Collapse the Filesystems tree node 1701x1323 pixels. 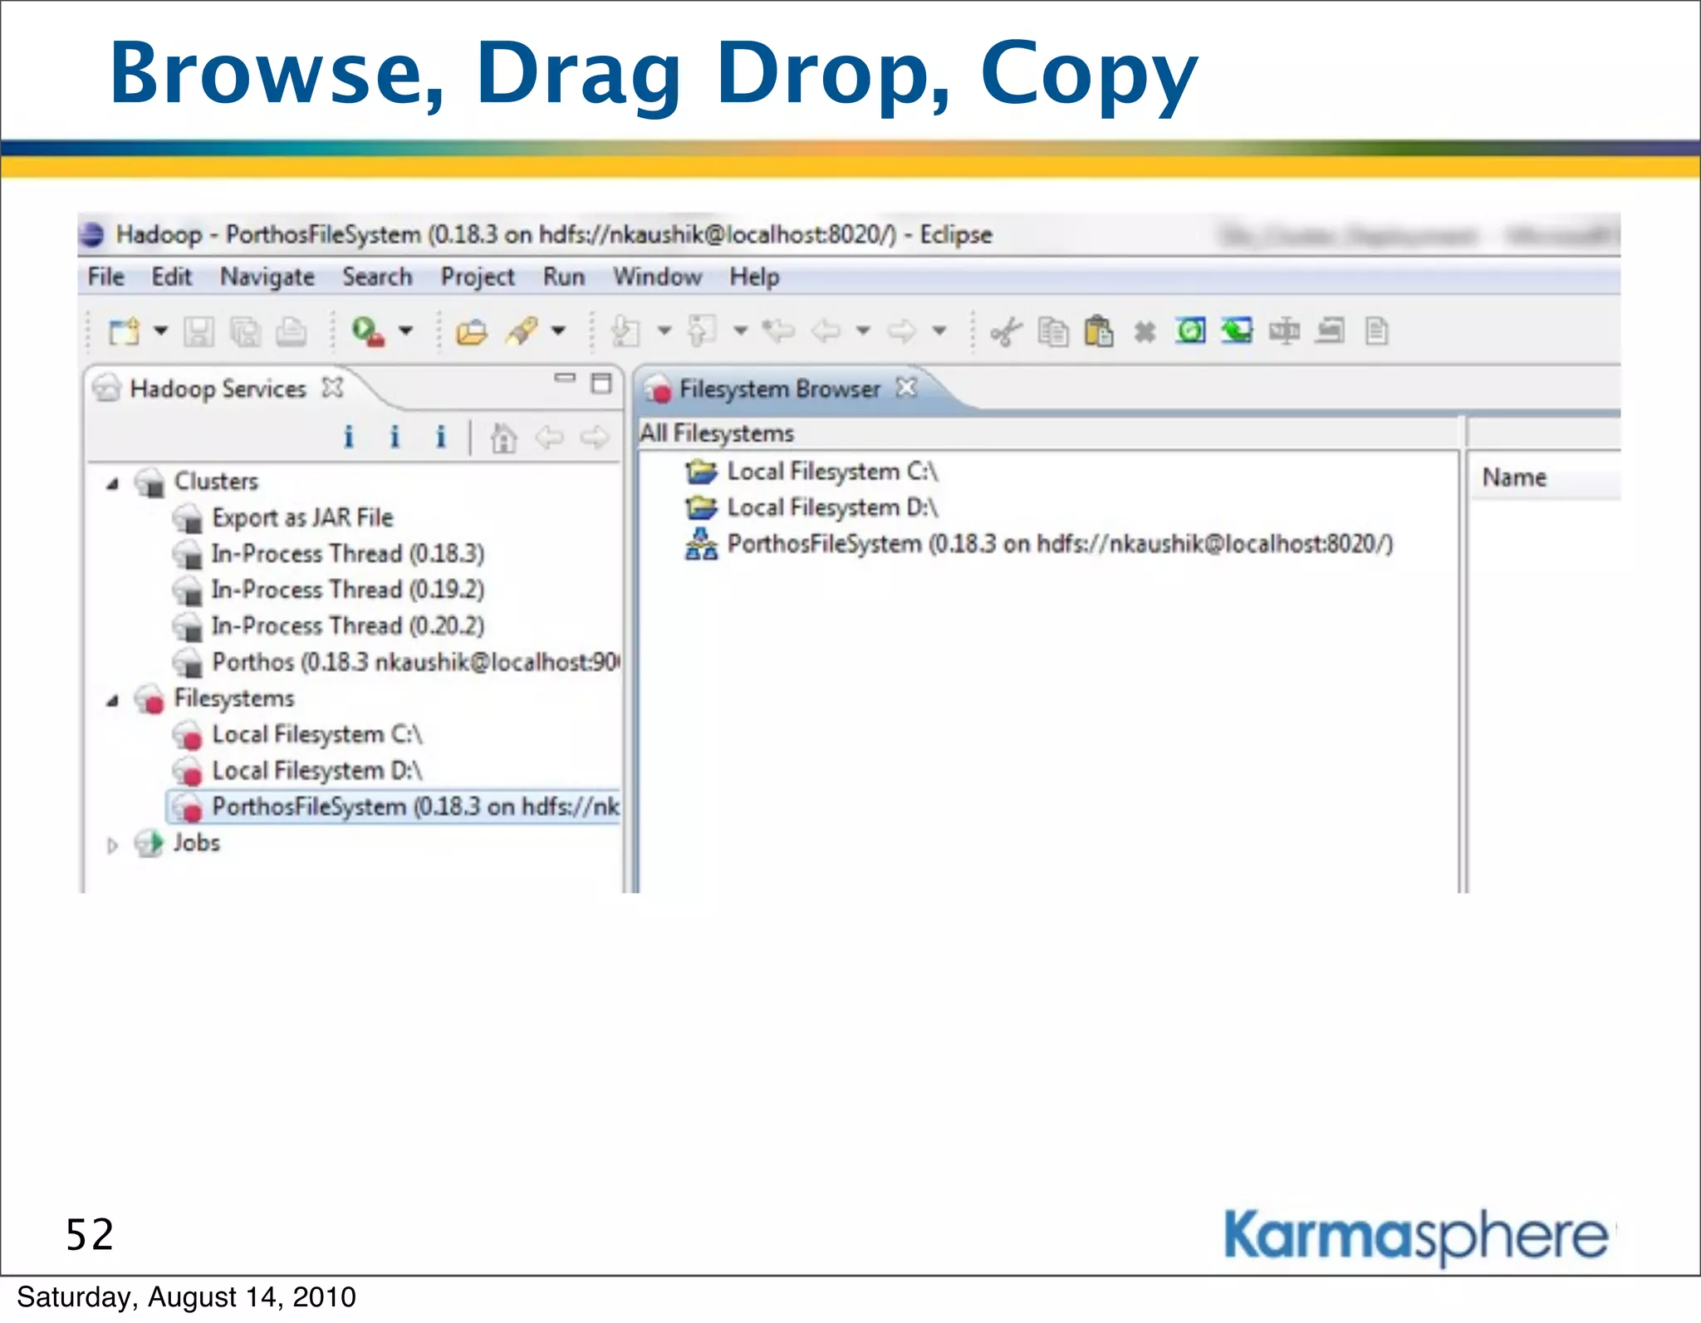click(113, 701)
